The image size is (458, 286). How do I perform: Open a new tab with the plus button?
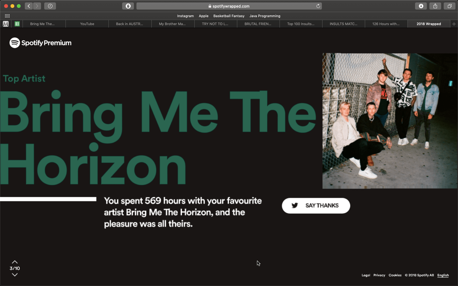(454, 24)
